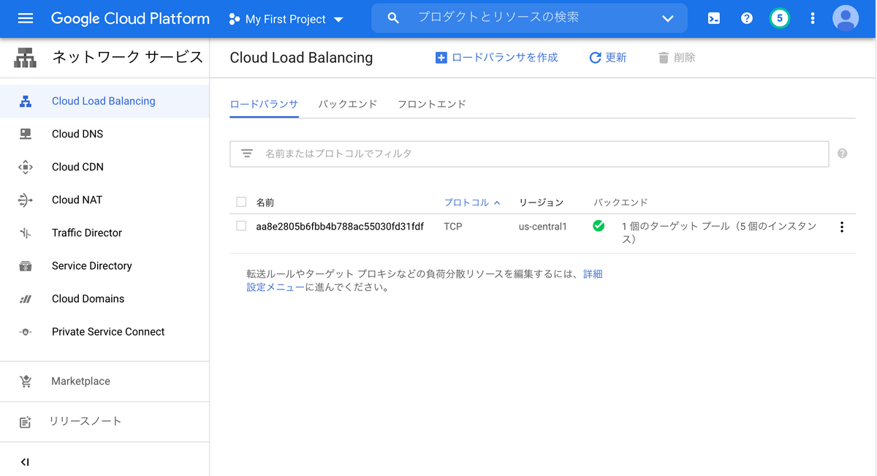Go to Cloud CDN

click(x=77, y=167)
